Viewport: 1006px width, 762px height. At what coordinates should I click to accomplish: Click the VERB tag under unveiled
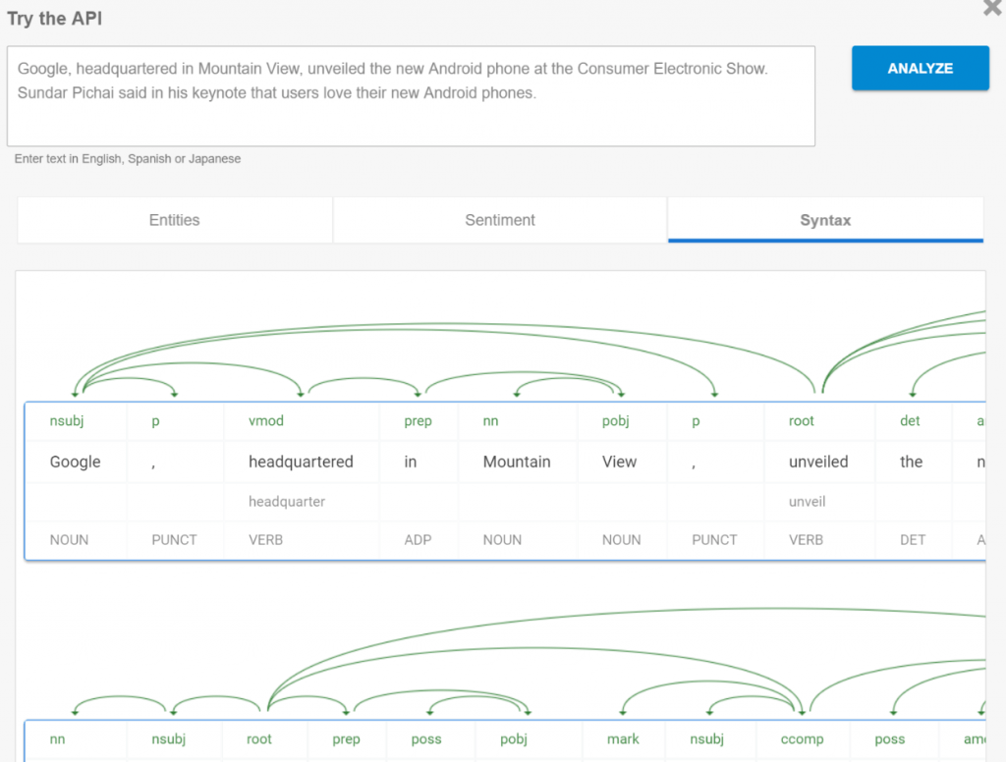pos(805,539)
